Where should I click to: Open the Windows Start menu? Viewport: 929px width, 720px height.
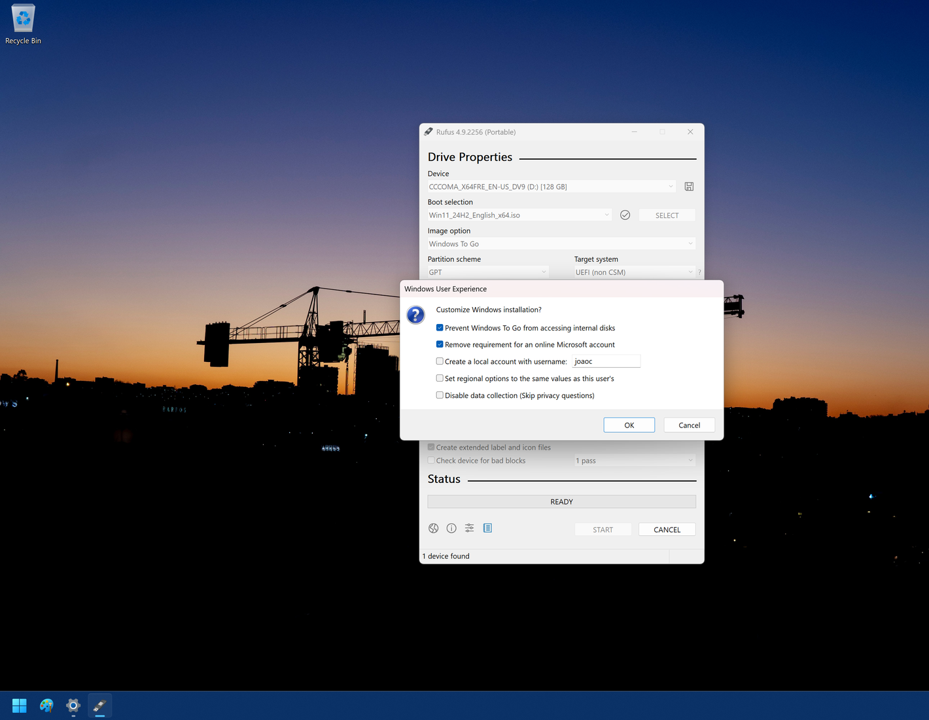point(18,705)
